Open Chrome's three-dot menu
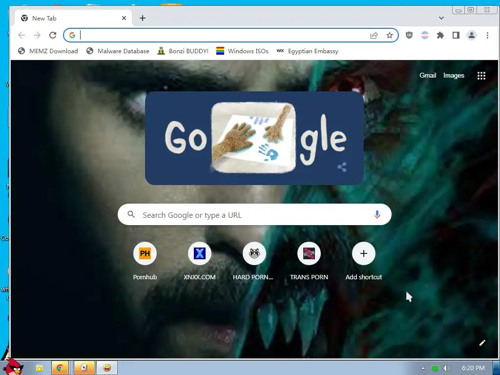The image size is (500, 375). [487, 35]
